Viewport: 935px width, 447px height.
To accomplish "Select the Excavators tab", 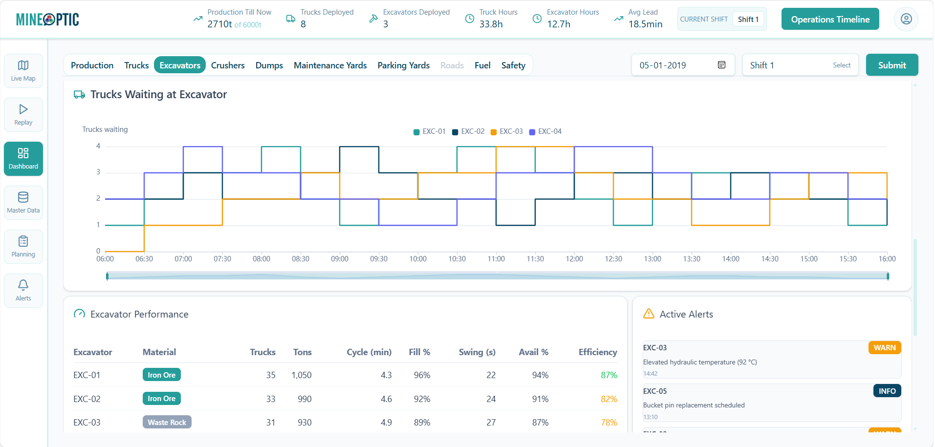I will point(180,65).
